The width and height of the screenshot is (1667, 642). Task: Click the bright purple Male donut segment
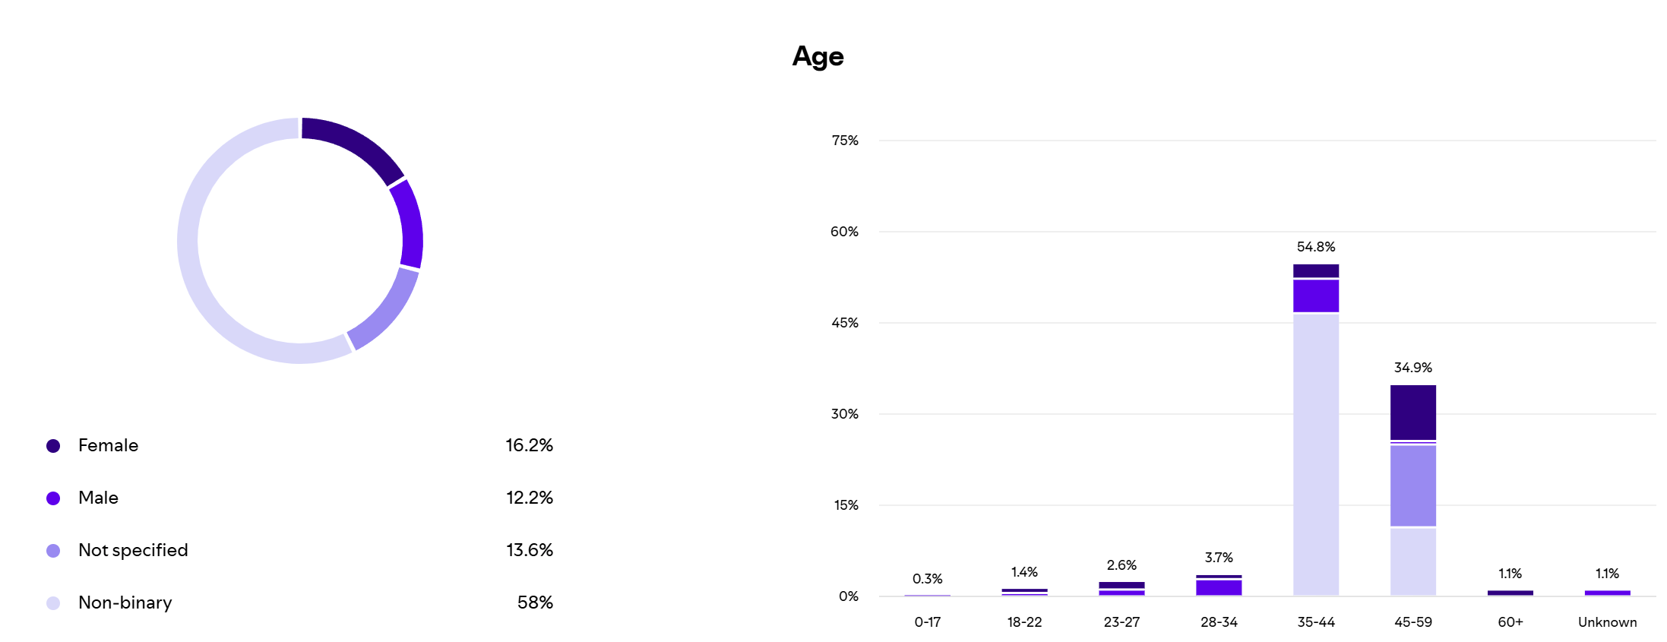click(x=410, y=224)
